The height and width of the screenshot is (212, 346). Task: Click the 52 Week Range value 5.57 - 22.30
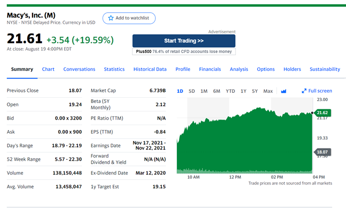pos(68,159)
